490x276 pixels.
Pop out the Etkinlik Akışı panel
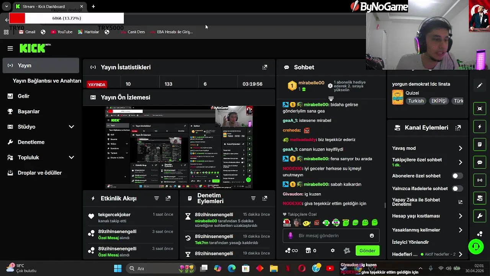168,198
